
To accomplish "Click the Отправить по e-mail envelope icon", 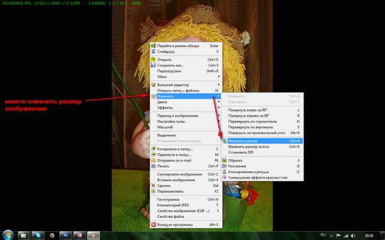I will (153, 161).
